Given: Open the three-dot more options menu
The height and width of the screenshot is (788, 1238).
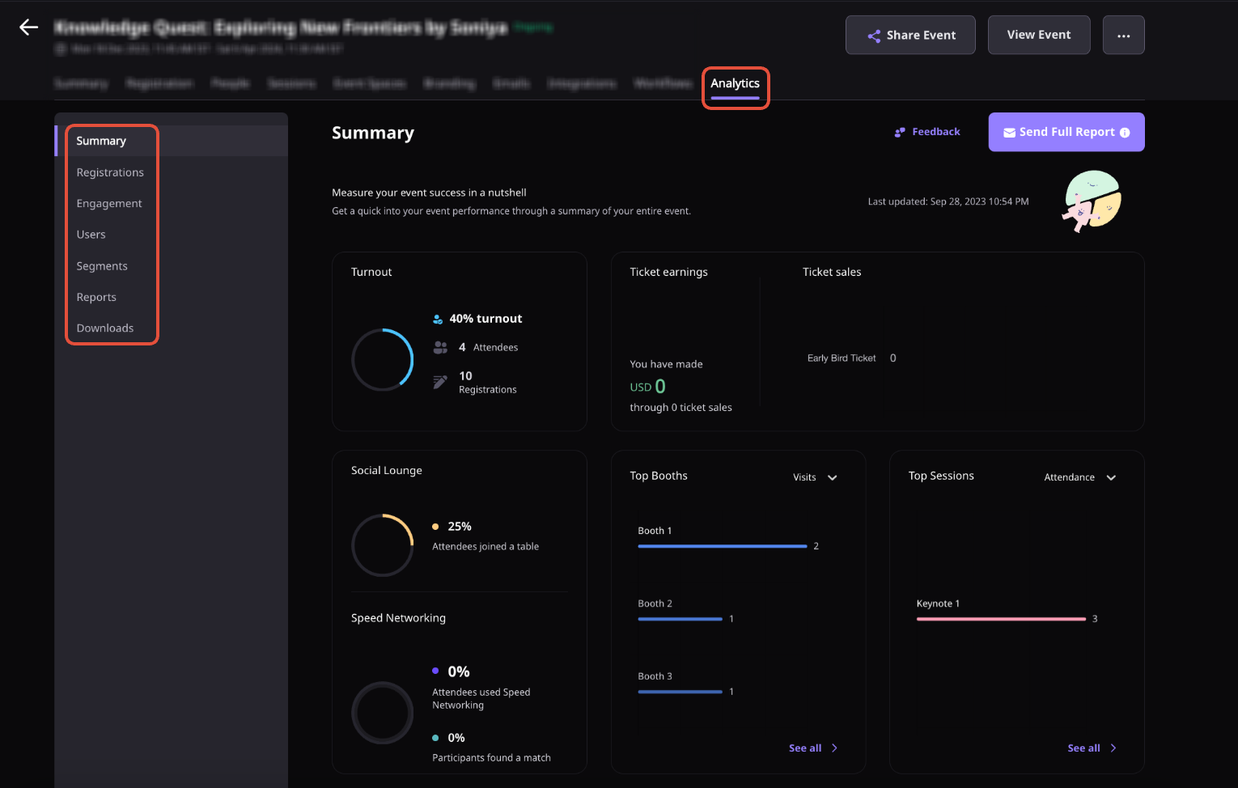Looking at the screenshot, I should click(x=1123, y=36).
